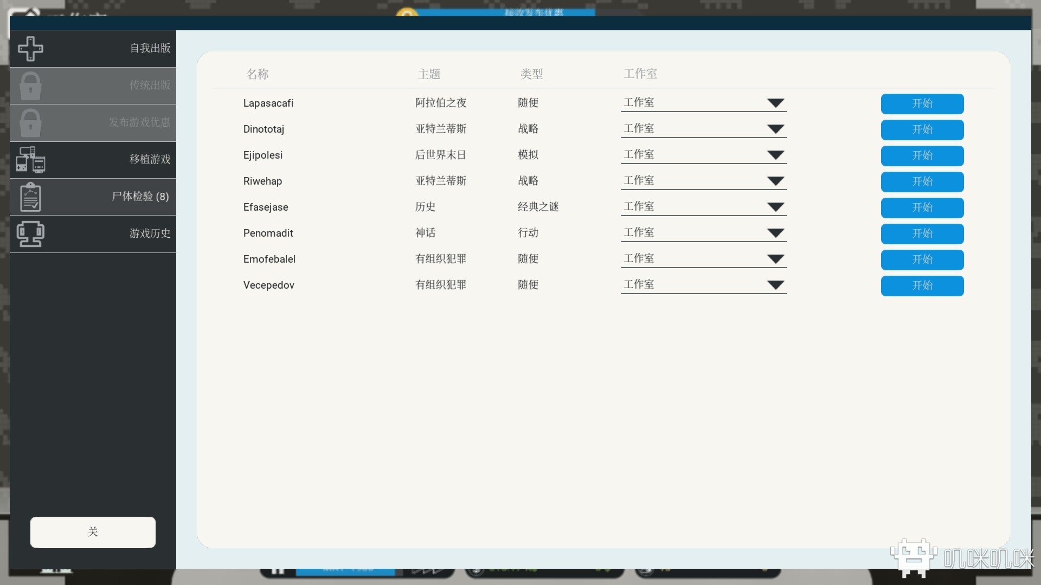Click the 类型 column header

pyautogui.click(x=532, y=74)
